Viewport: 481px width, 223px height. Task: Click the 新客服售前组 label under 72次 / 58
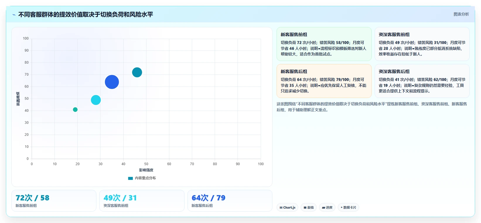(x=26, y=206)
